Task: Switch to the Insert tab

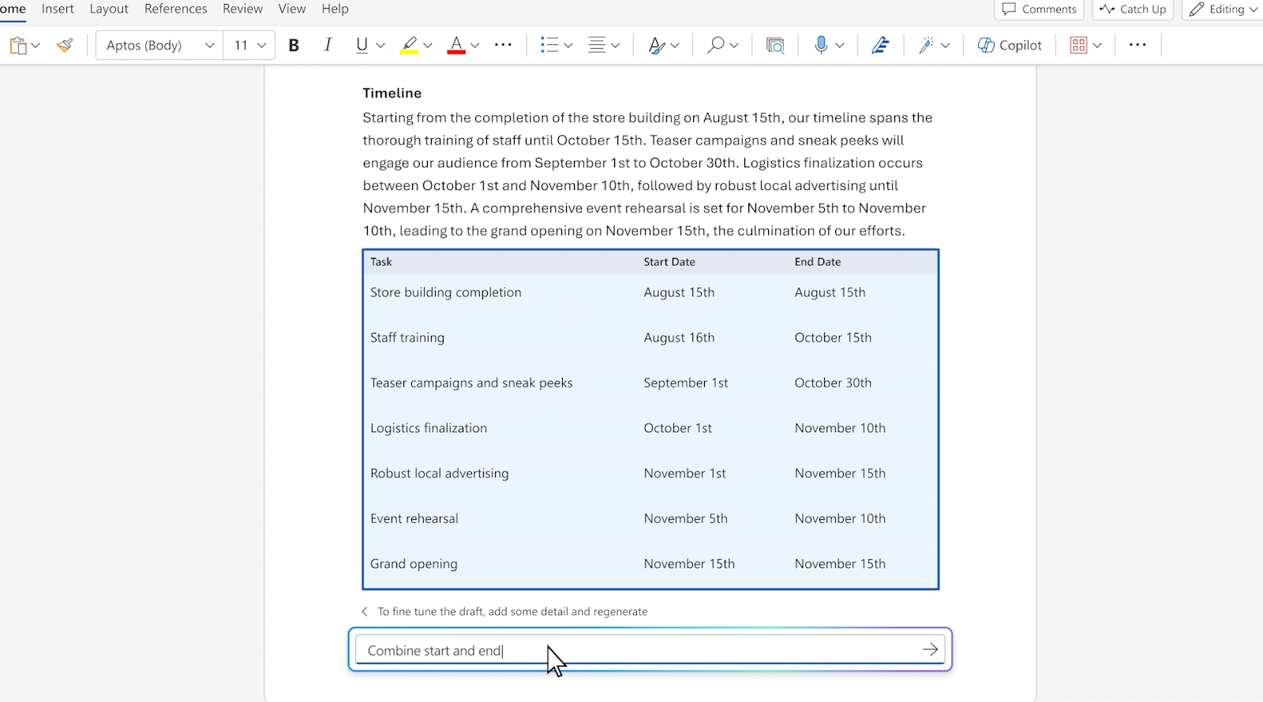Action: point(58,9)
